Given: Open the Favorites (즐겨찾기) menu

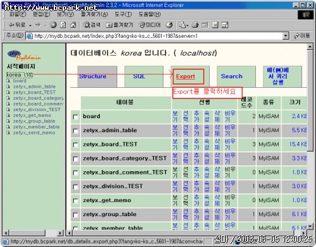Looking at the screenshot, I should (x=94, y=15).
